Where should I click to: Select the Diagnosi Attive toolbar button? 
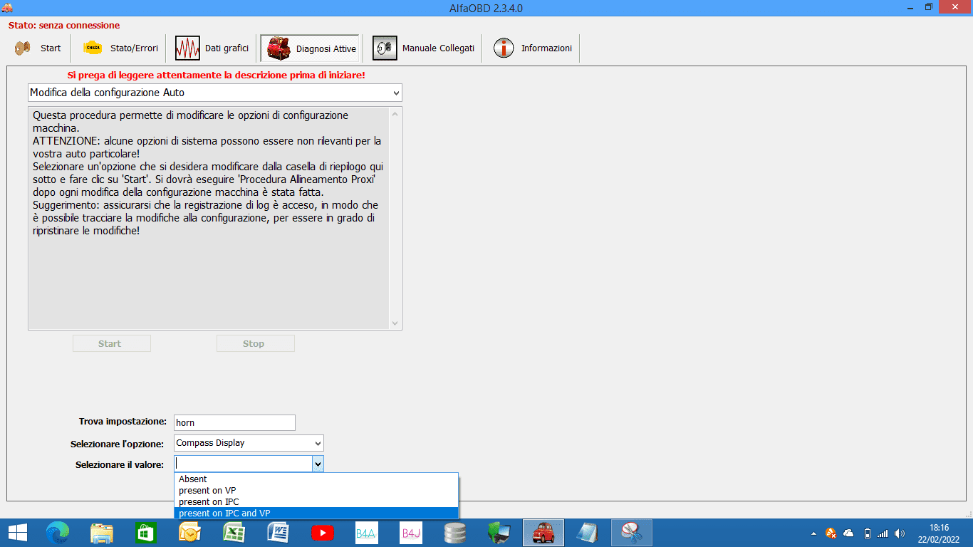[311, 48]
